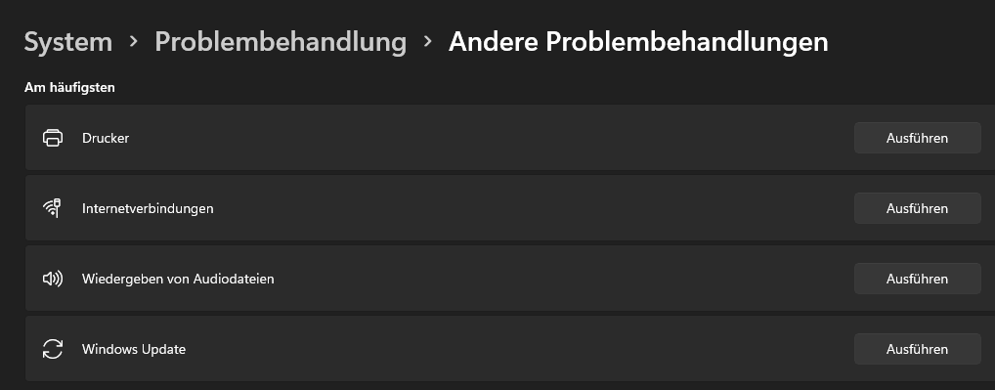
Task: Start Ausführen for Wiedergeben von Audiodateien
Action: coord(917,279)
